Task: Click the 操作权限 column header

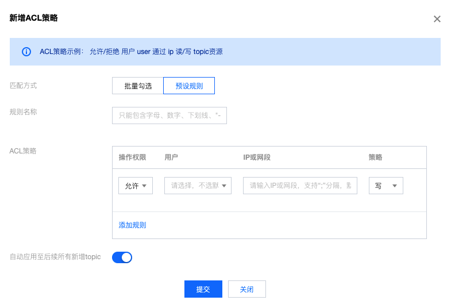Action: (132, 157)
